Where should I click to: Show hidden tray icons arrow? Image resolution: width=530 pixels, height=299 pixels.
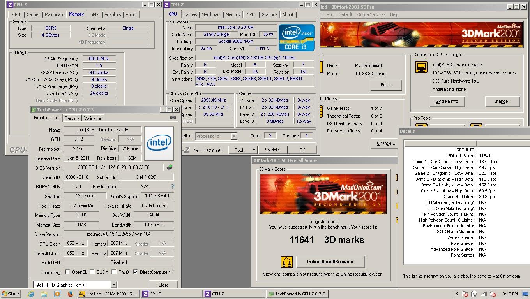coord(456,294)
